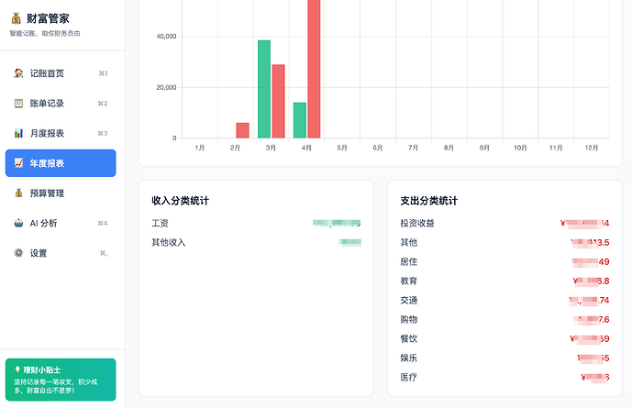Click the 投资收益 expense row
The height and width of the screenshot is (408, 632).
(504, 223)
